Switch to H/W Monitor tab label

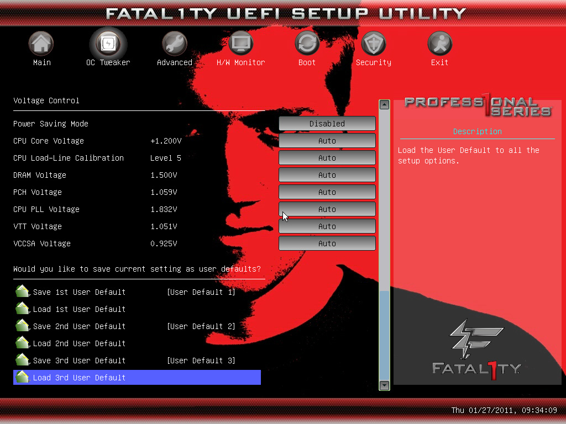(x=241, y=62)
